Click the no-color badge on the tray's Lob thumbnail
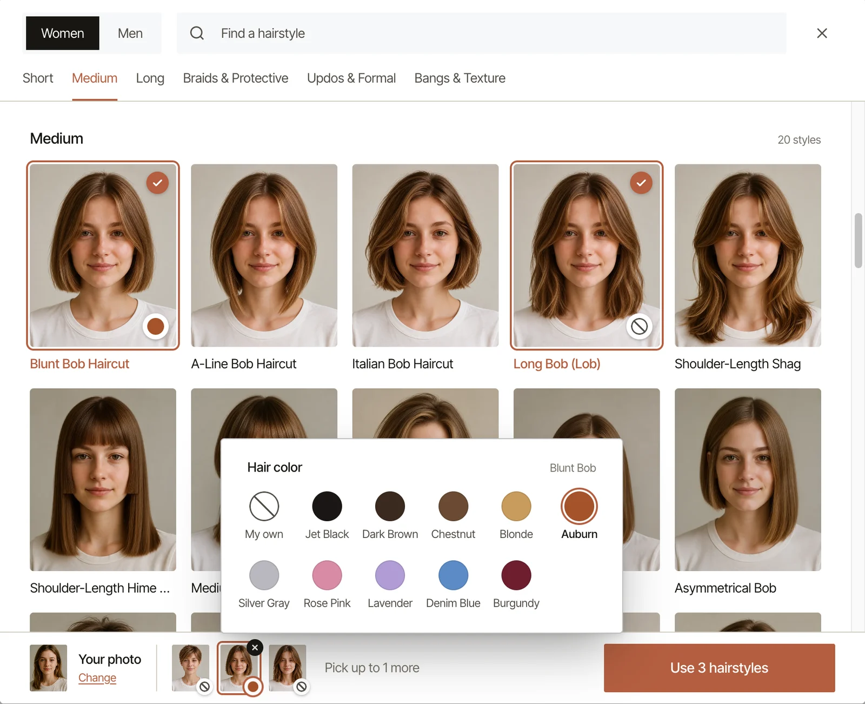This screenshot has width=865, height=704. [302, 687]
